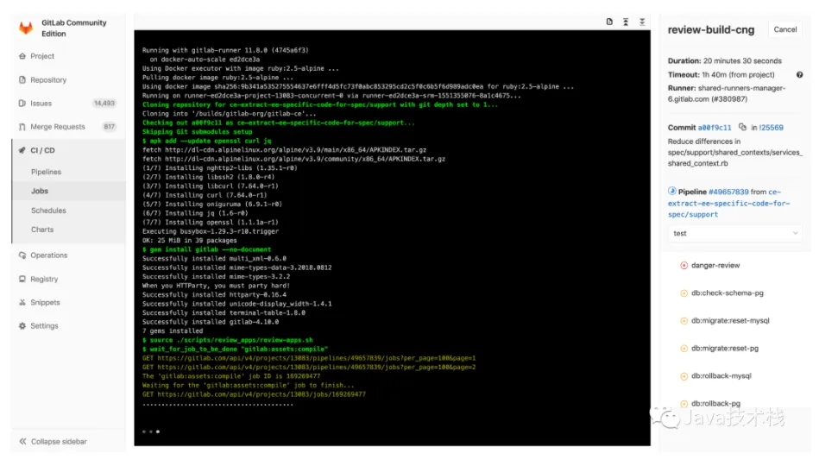Screen dimensions: 819x466
Task: Open db:check-schema-pg job
Action: pyautogui.click(x=728, y=293)
